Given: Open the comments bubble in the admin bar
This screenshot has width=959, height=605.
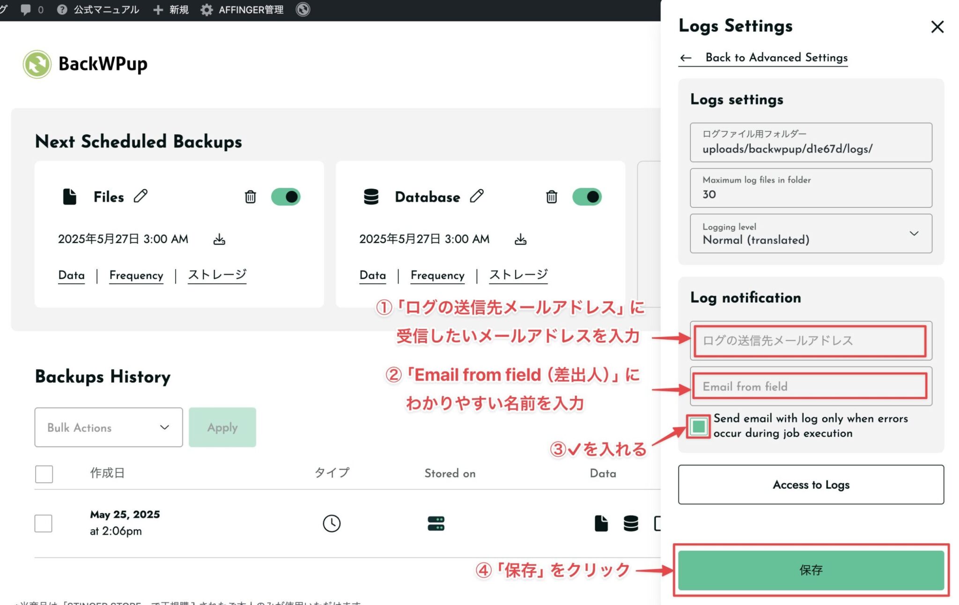Looking at the screenshot, I should 27,9.
